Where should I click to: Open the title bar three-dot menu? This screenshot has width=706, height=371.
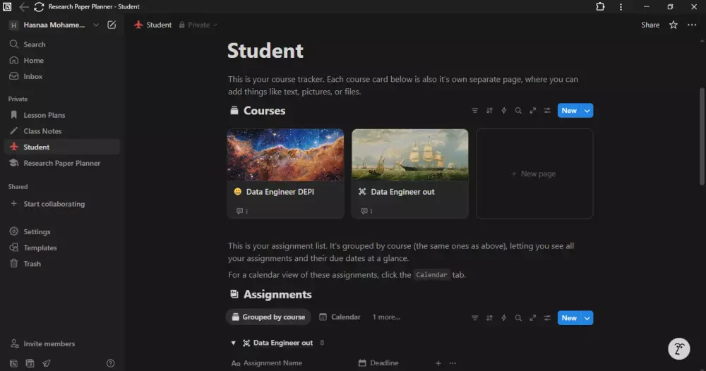621,7
